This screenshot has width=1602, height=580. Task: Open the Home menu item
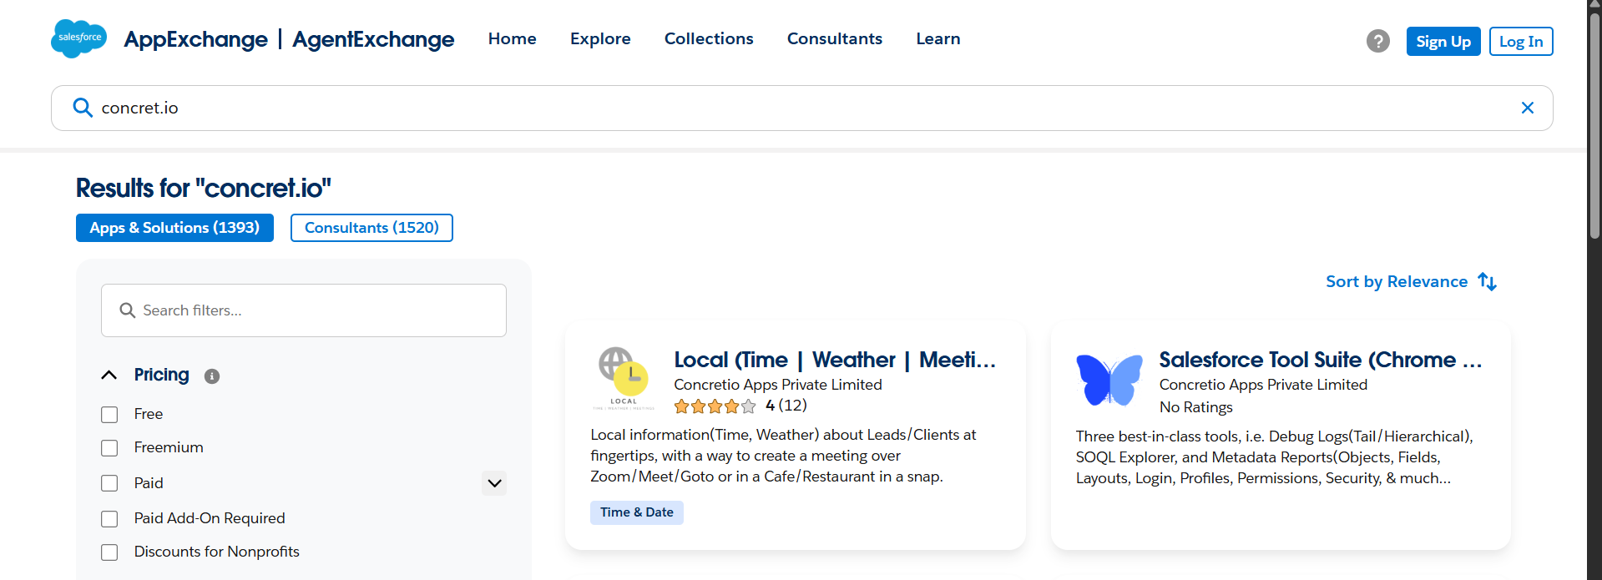coord(513,39)
